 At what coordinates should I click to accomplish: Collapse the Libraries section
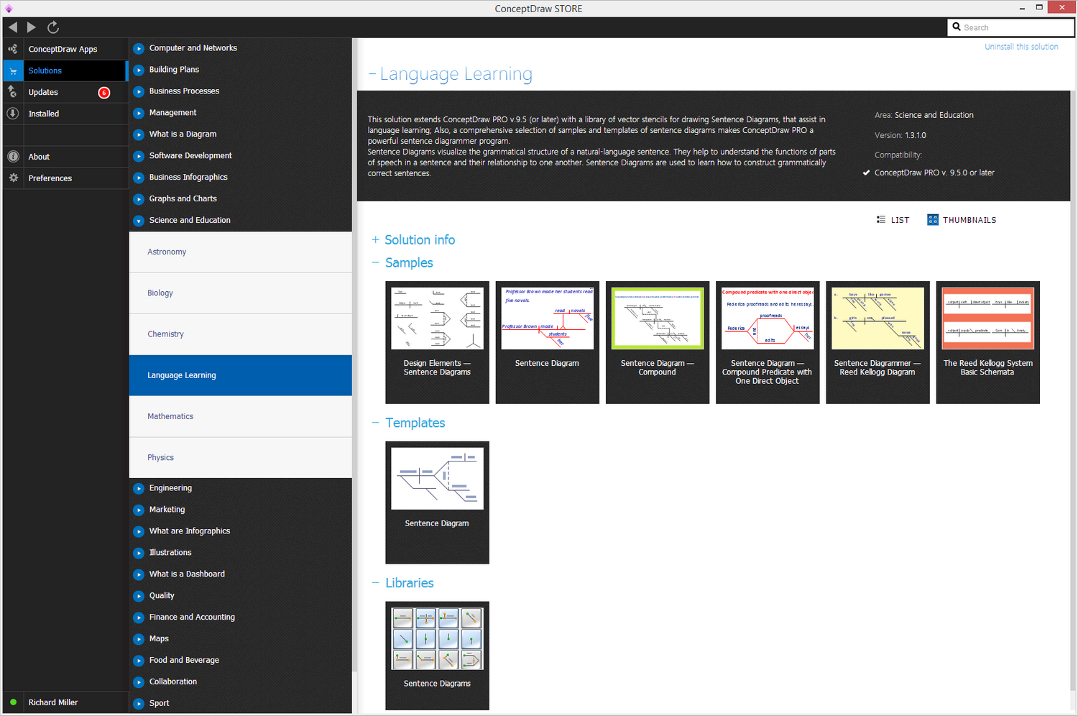tap(375, 583)
